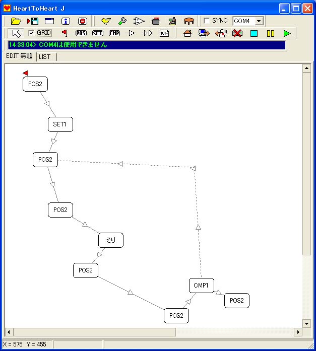The image size is (316, 351).
Task: Select the single arrow connector tool
Action: 131,33
